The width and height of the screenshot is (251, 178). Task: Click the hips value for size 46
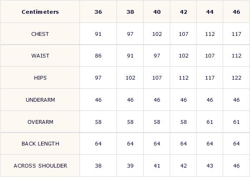[236, 78]
